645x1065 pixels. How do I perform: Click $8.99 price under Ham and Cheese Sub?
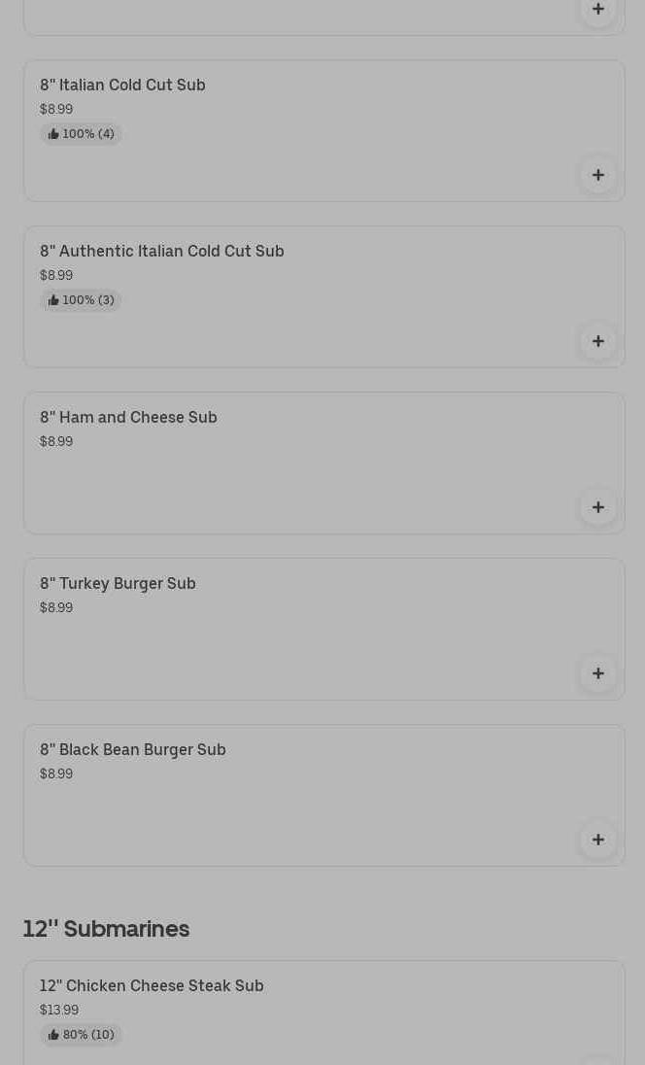click(56, 442)
